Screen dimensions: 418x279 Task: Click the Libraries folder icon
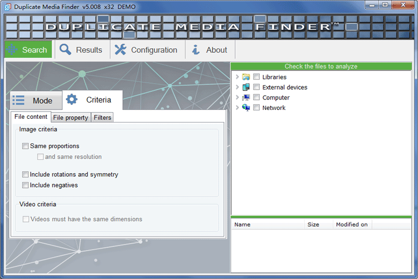tap(246, 77)
